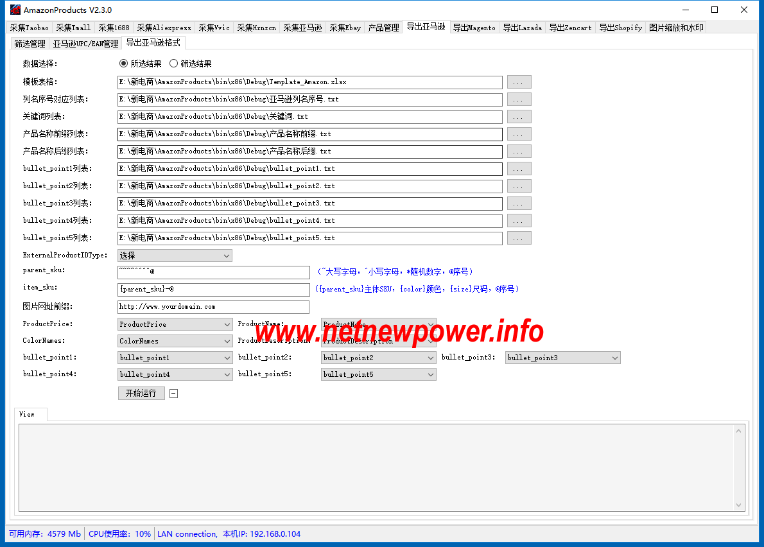Open the 产品管理 tab

(384, 28)
